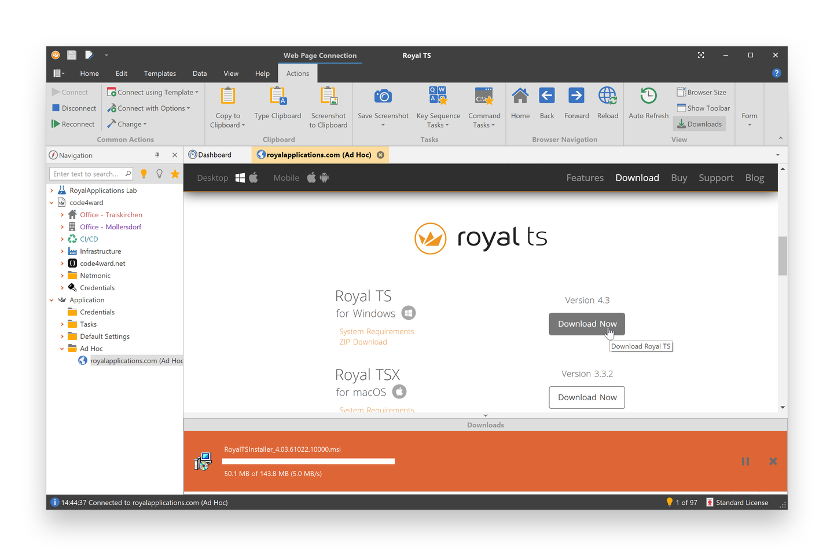The width and height of the screenshot is (834, 556).
Task: Toggle Show Toolbar in the View group
Action: click(703, 108)
